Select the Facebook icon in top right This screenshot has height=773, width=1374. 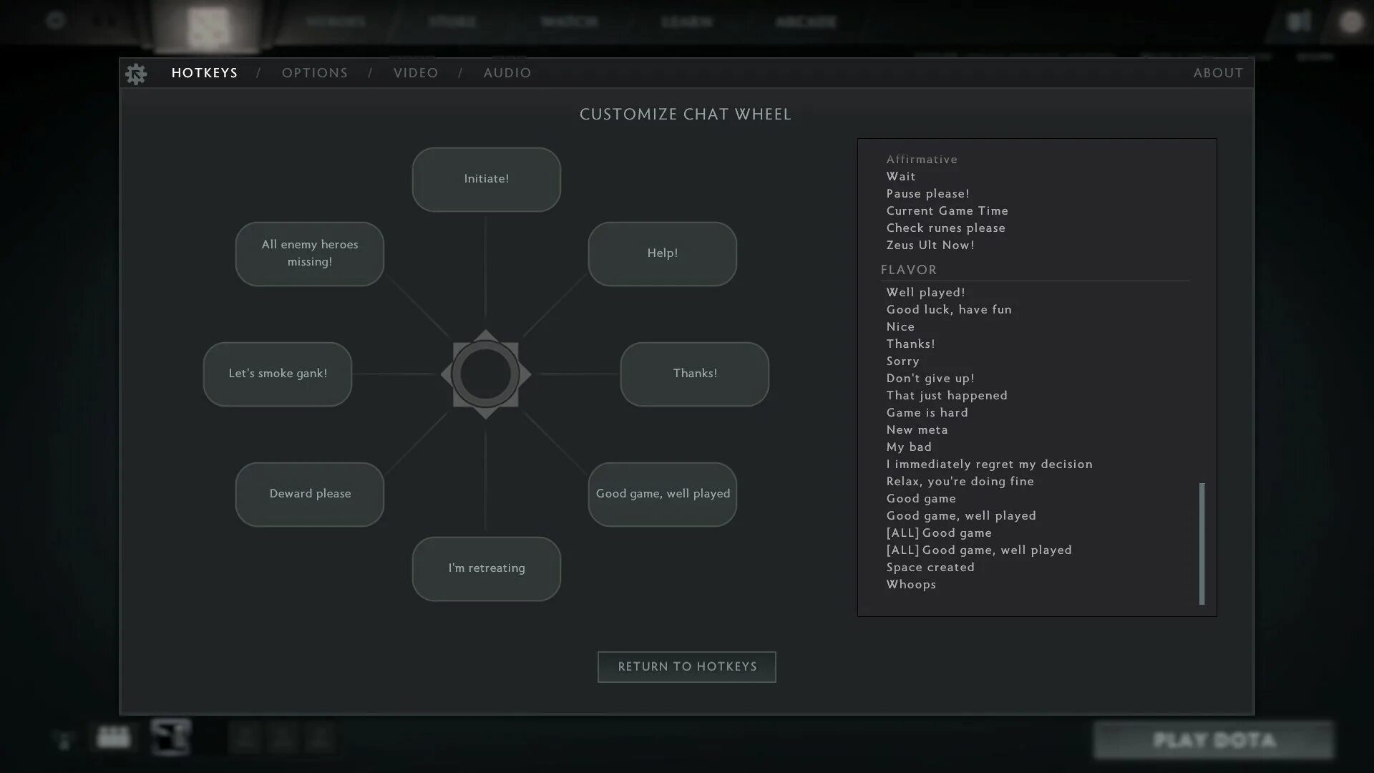click(1300, 21)
